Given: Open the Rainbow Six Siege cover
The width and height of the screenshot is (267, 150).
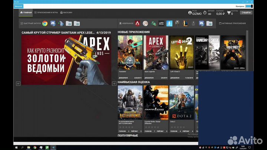Looking at the screenshot, I should click(x=207, y=52).
